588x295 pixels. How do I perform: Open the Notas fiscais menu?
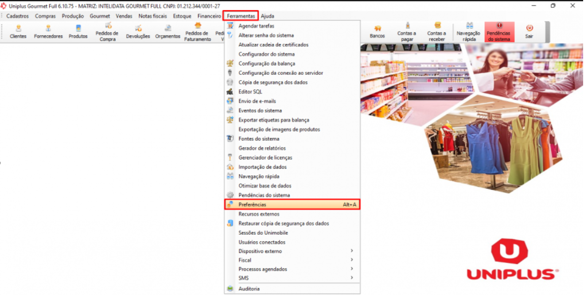coord(152,16)
